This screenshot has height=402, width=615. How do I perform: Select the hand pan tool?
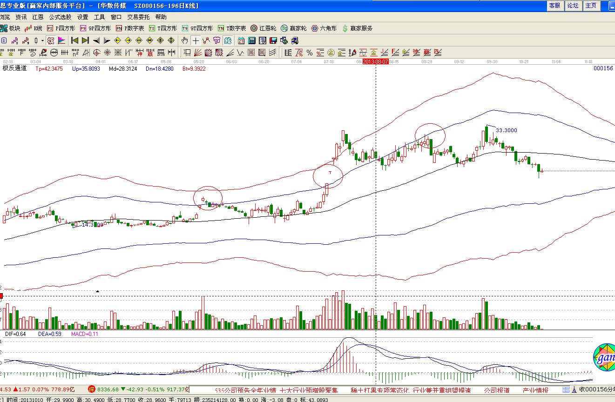click(184, 40)
